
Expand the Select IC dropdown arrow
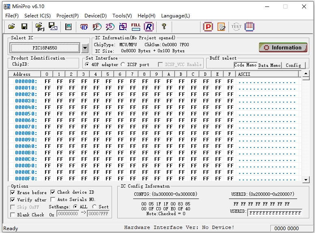pyautogui.click(x=85, y=48)
